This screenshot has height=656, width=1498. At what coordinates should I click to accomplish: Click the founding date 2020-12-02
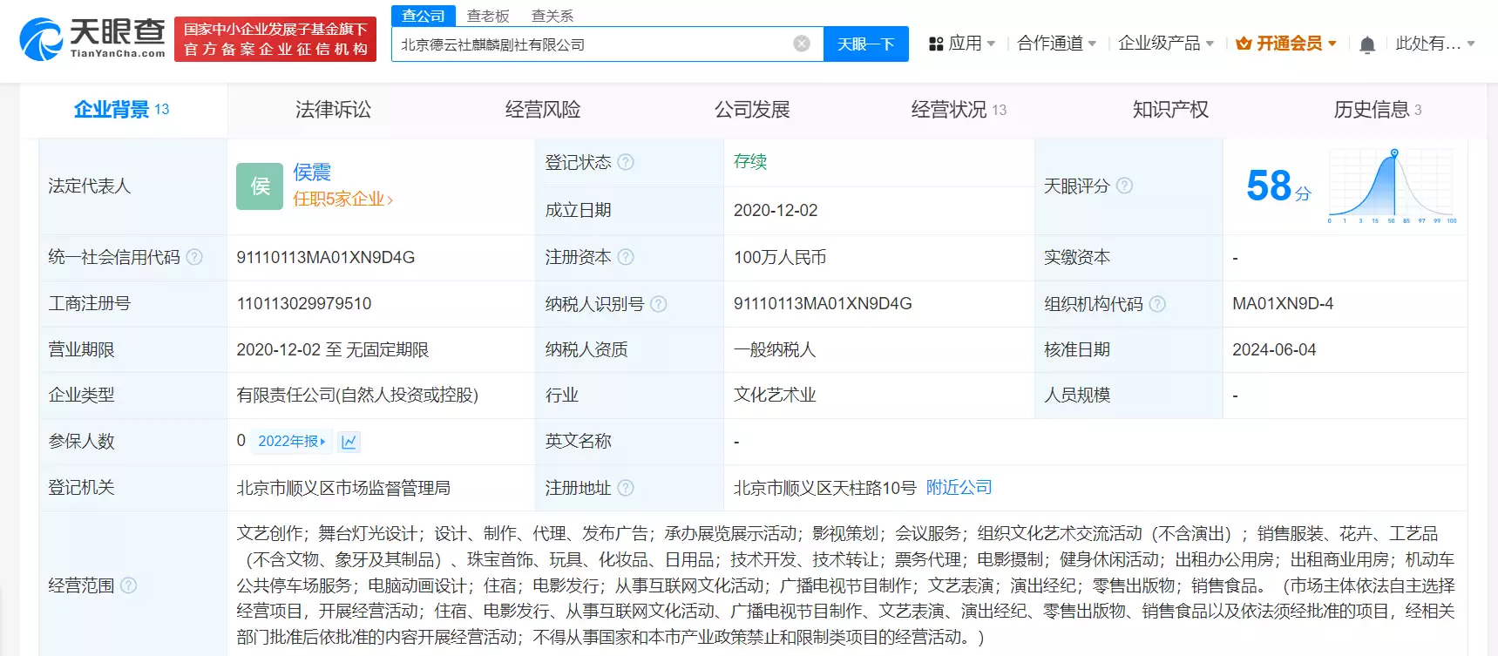click(776, 211)
